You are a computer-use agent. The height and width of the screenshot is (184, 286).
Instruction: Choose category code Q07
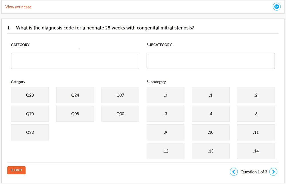pyautogui.click(x=120, y=95)
